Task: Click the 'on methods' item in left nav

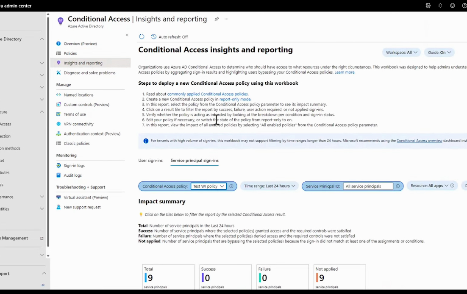Action: tap(10, 148)
